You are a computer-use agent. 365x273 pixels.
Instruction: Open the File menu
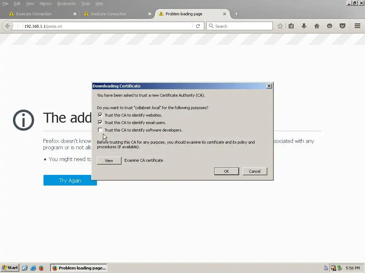[5, 4]
